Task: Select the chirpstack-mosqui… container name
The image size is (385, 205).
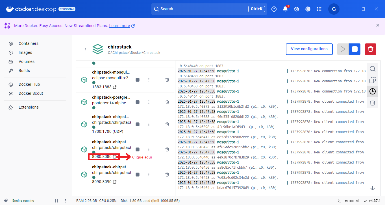Action: point(111,72)
